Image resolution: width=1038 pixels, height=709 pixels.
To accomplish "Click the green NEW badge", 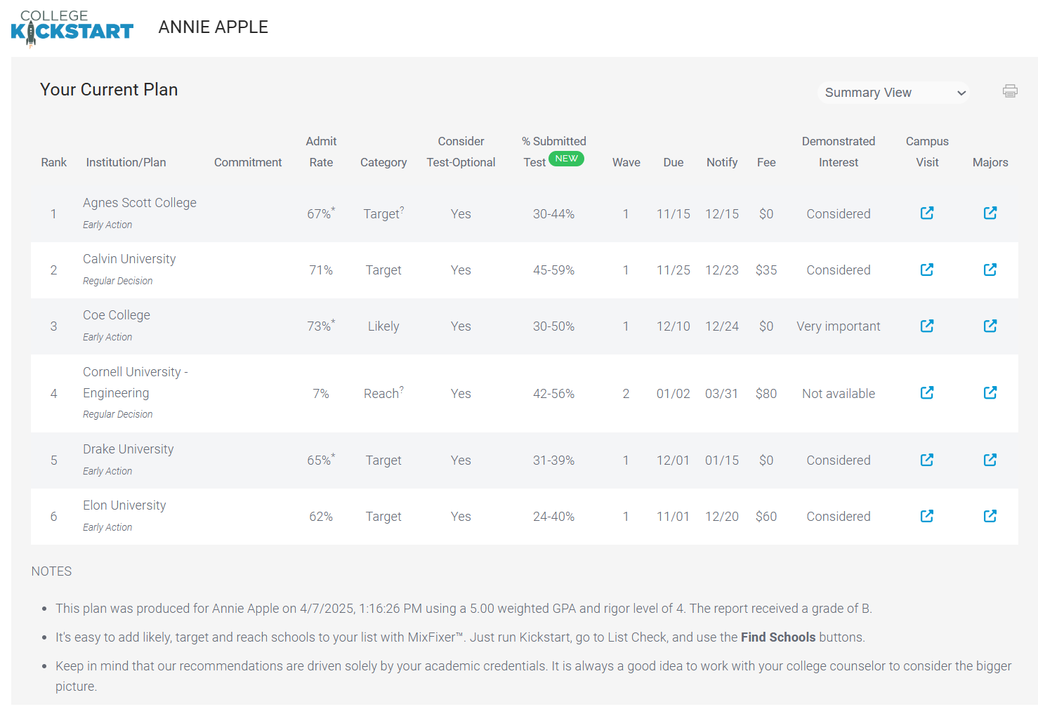I will click(566, 159).
